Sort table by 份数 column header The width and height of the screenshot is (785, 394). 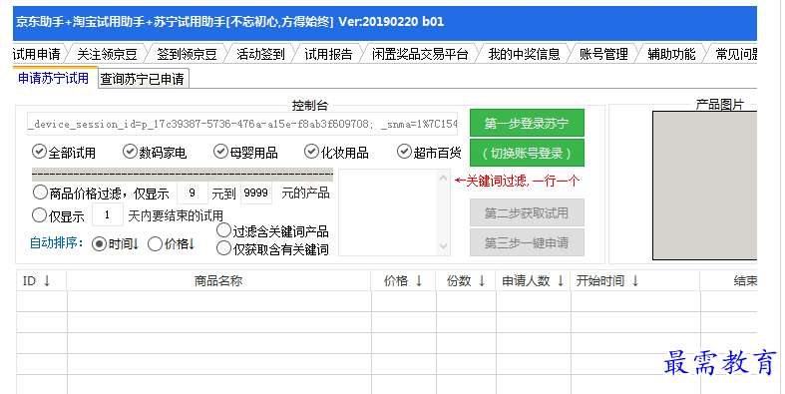click(466, 281)
